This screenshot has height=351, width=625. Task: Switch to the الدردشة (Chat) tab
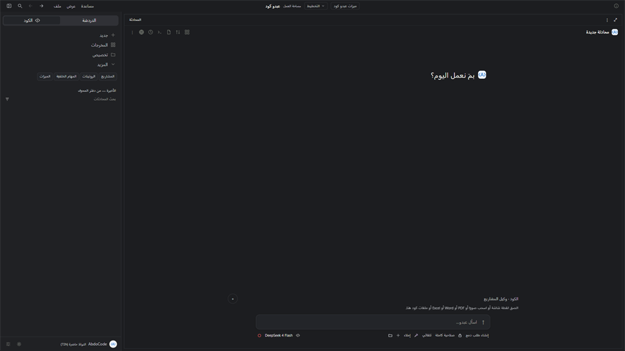point(89,20)
